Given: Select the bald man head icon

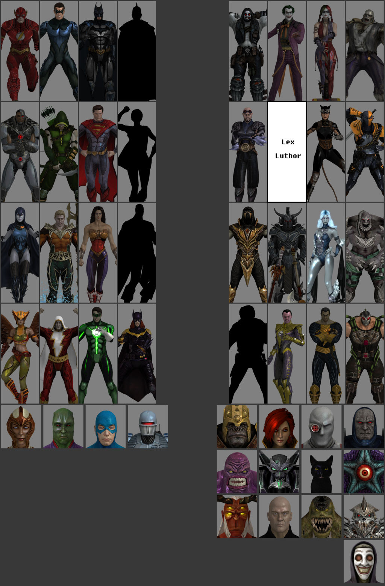Looking at the screenshot, I should click(279, 517).
